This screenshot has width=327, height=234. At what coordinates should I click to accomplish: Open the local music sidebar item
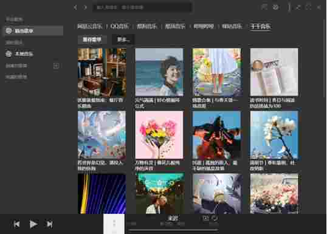tap(34, 54)
